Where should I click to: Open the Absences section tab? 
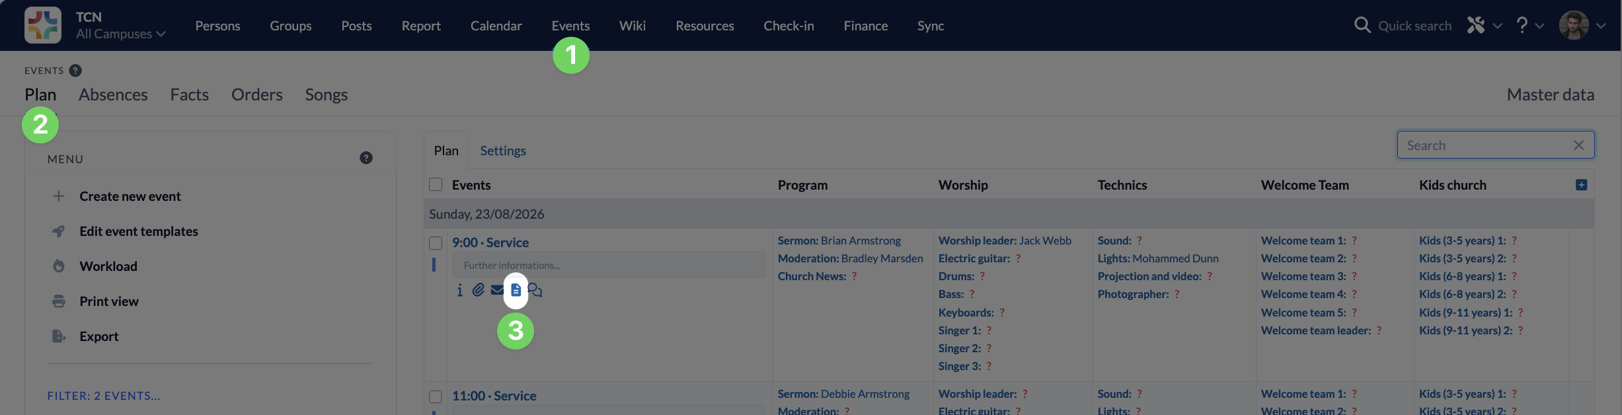(113, 94)
